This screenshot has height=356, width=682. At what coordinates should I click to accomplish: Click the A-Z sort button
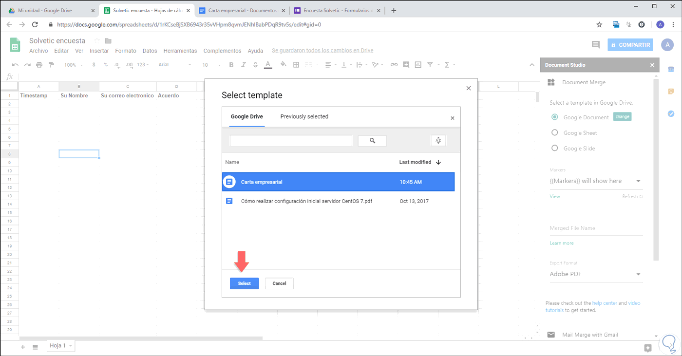coord(438,141)
